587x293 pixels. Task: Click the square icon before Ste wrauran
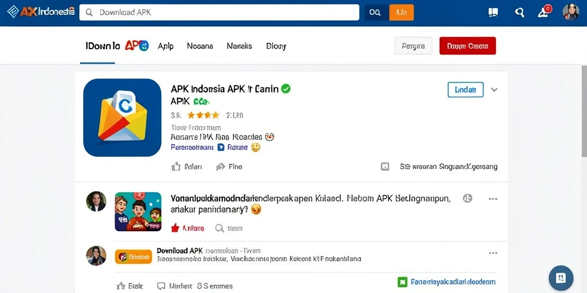385,167
